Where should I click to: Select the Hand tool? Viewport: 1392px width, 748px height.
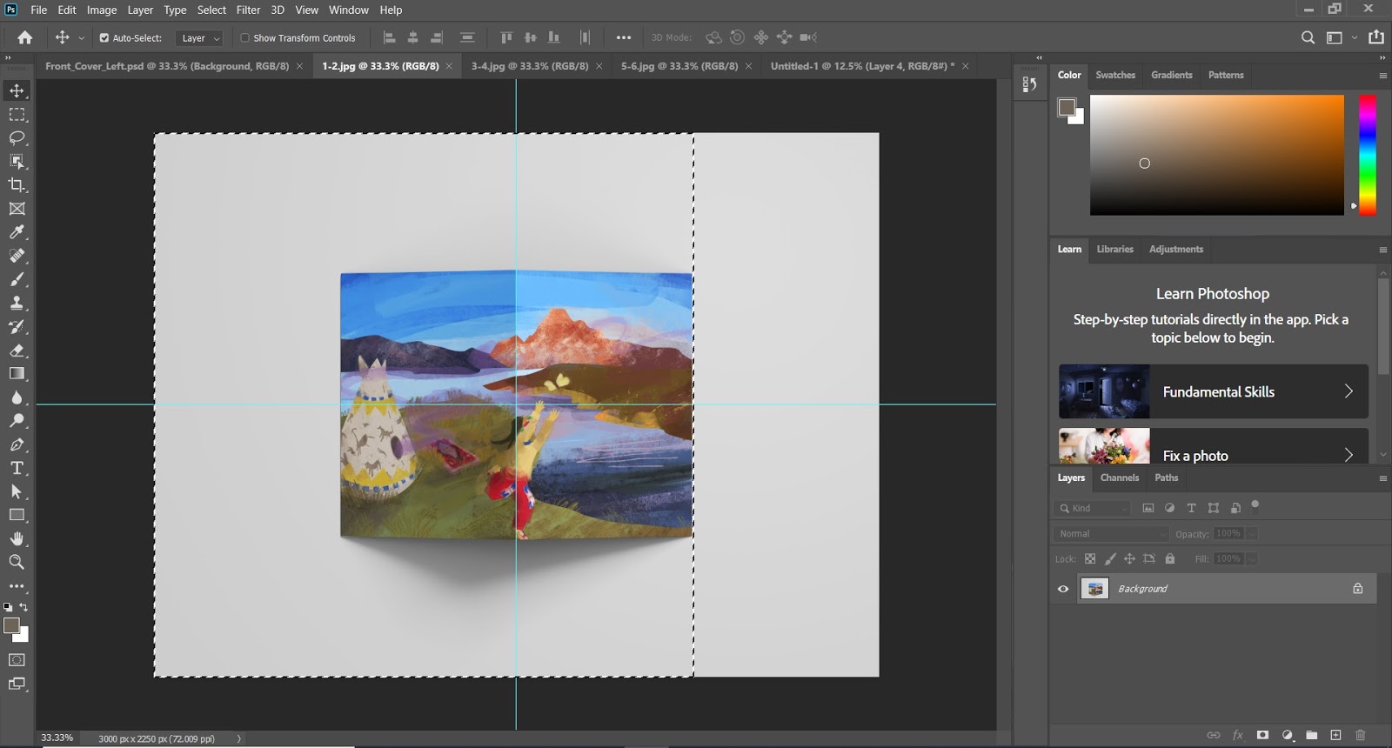click(x=17, y=538)
